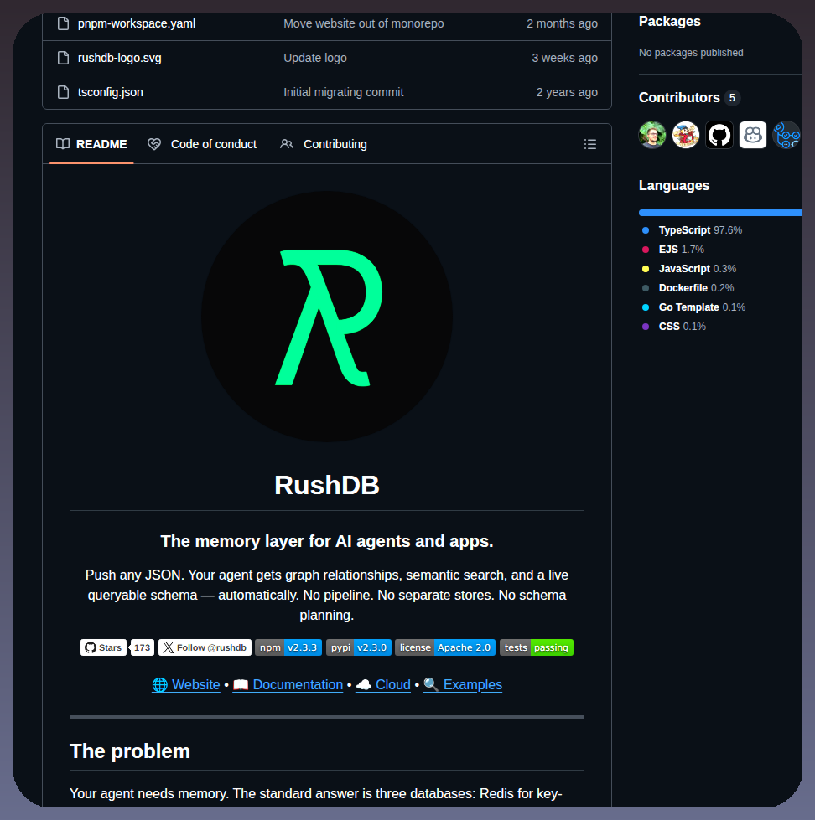Open the npm v2.3.3 badge
Screen dimensions: 815x820
pyautogui.click(x=288, y=647)
